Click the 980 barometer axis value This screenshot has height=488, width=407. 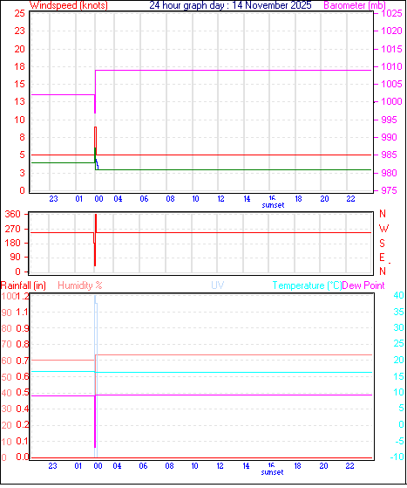389,173
